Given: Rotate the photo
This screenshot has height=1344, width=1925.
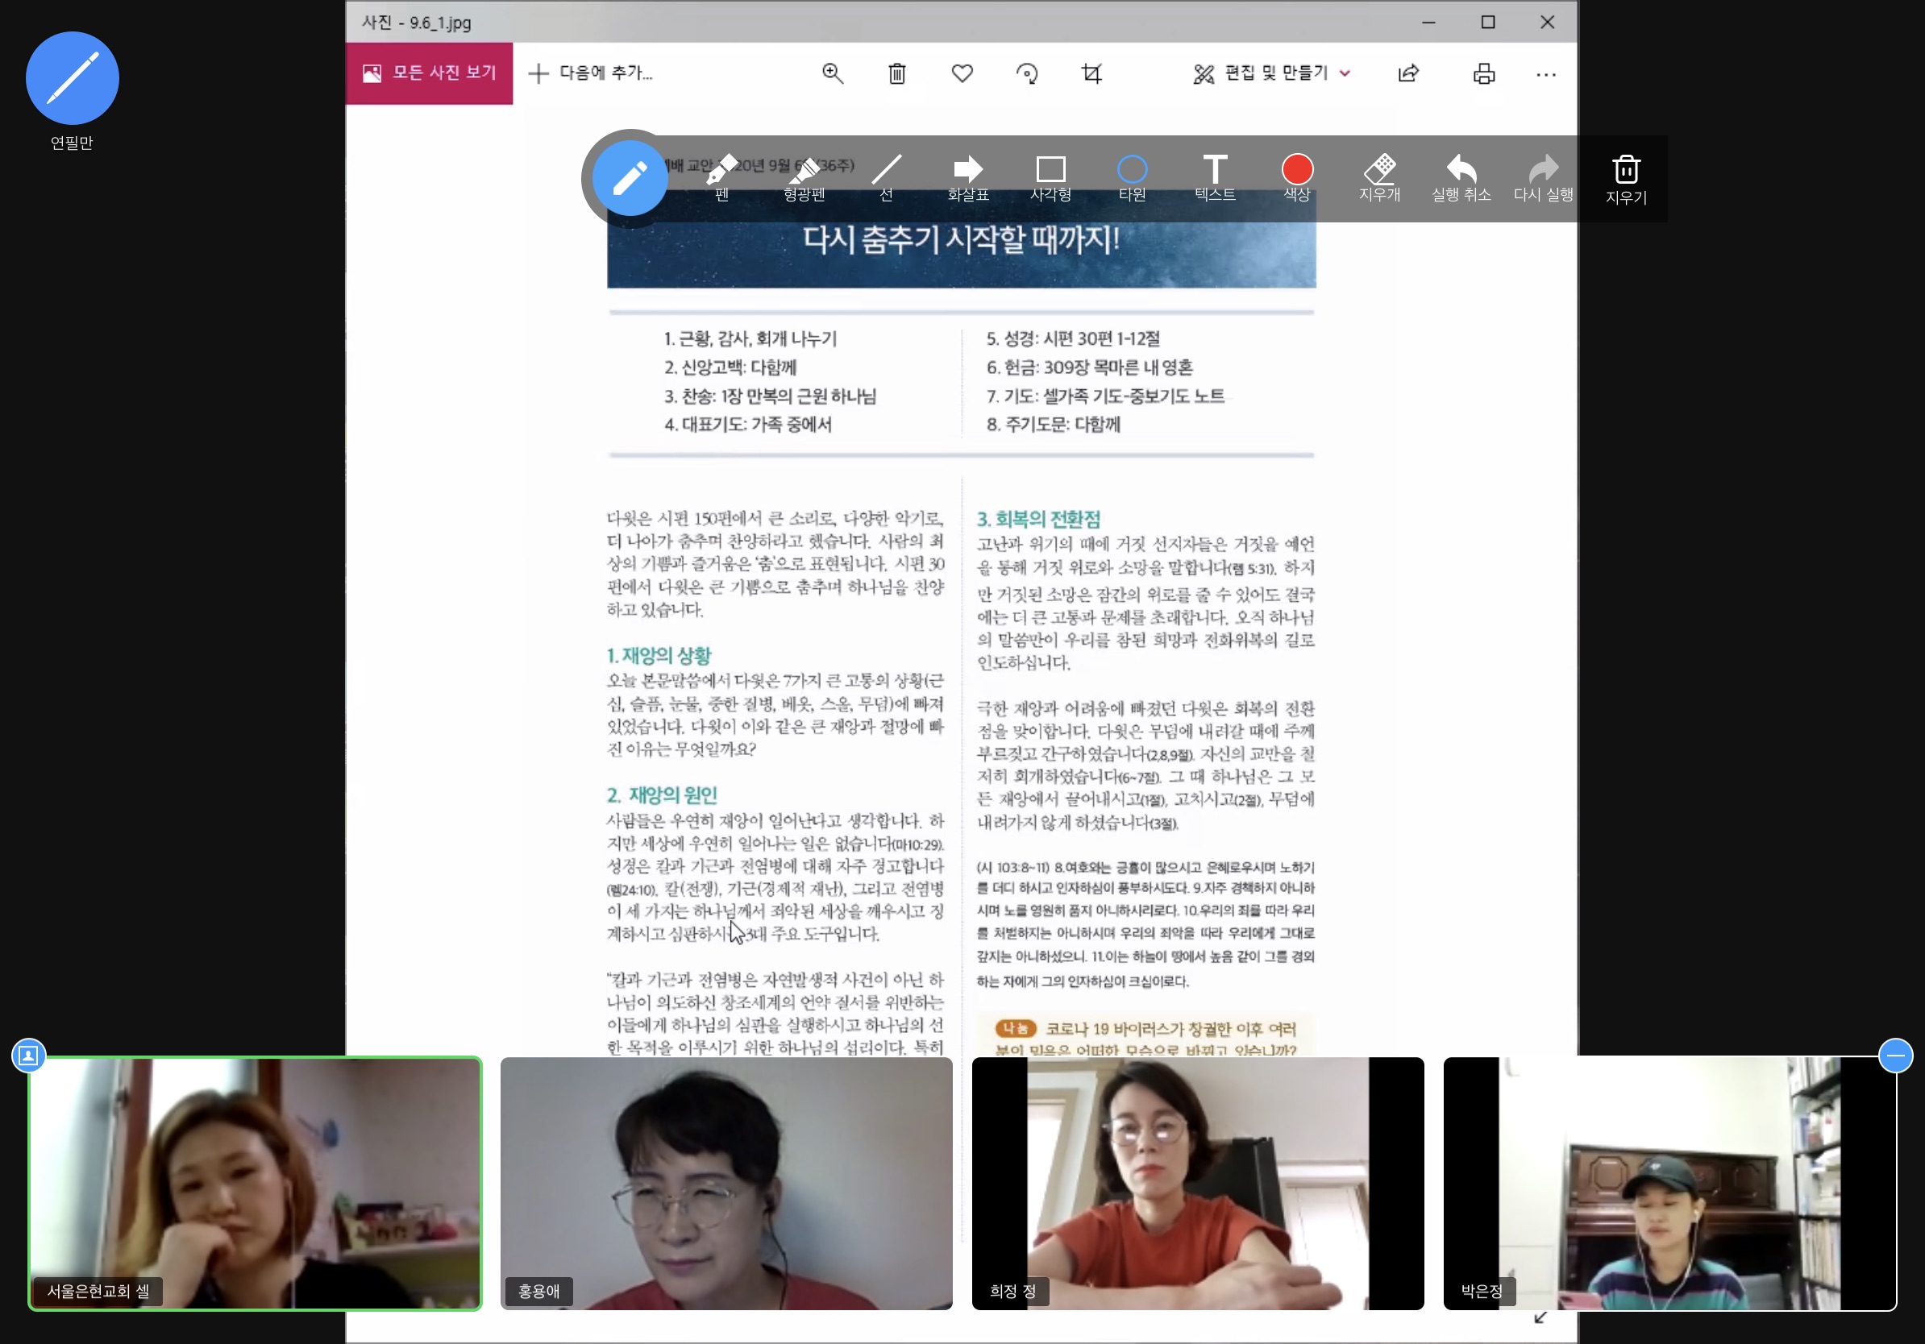Looking at the screenshot, I should coord(1026,73).
